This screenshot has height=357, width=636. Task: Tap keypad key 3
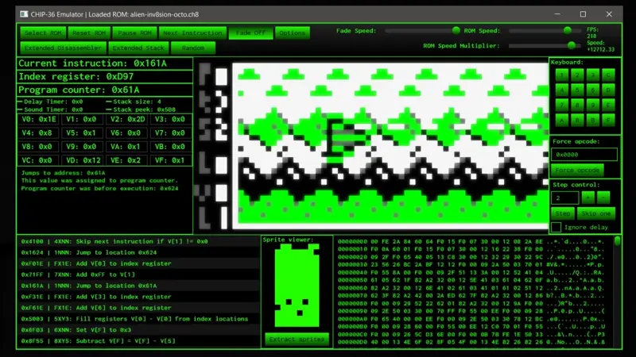coord(592,75)
